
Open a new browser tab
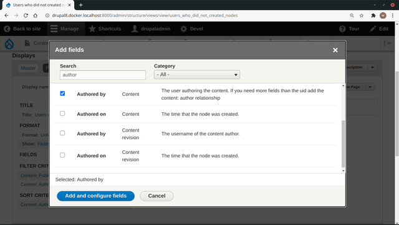click(x=80, y=5)
